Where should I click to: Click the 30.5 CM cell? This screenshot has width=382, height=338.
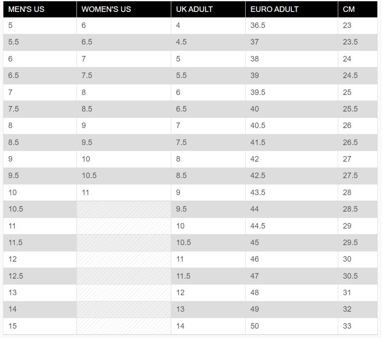pos(358,276)
